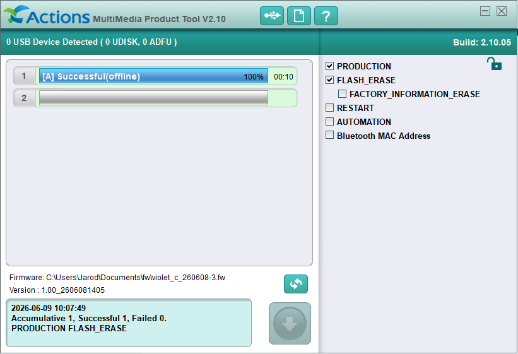Click the refresh firmware arrows button
This screenshot has height=354, width=518.
[296, 284]
